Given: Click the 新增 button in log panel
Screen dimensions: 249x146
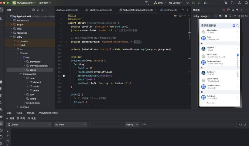Looking at the screenshot, I should [10, 118].
